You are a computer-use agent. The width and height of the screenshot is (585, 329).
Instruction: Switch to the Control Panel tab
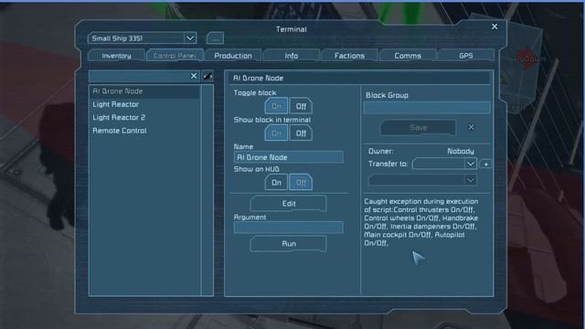point(175,56)
